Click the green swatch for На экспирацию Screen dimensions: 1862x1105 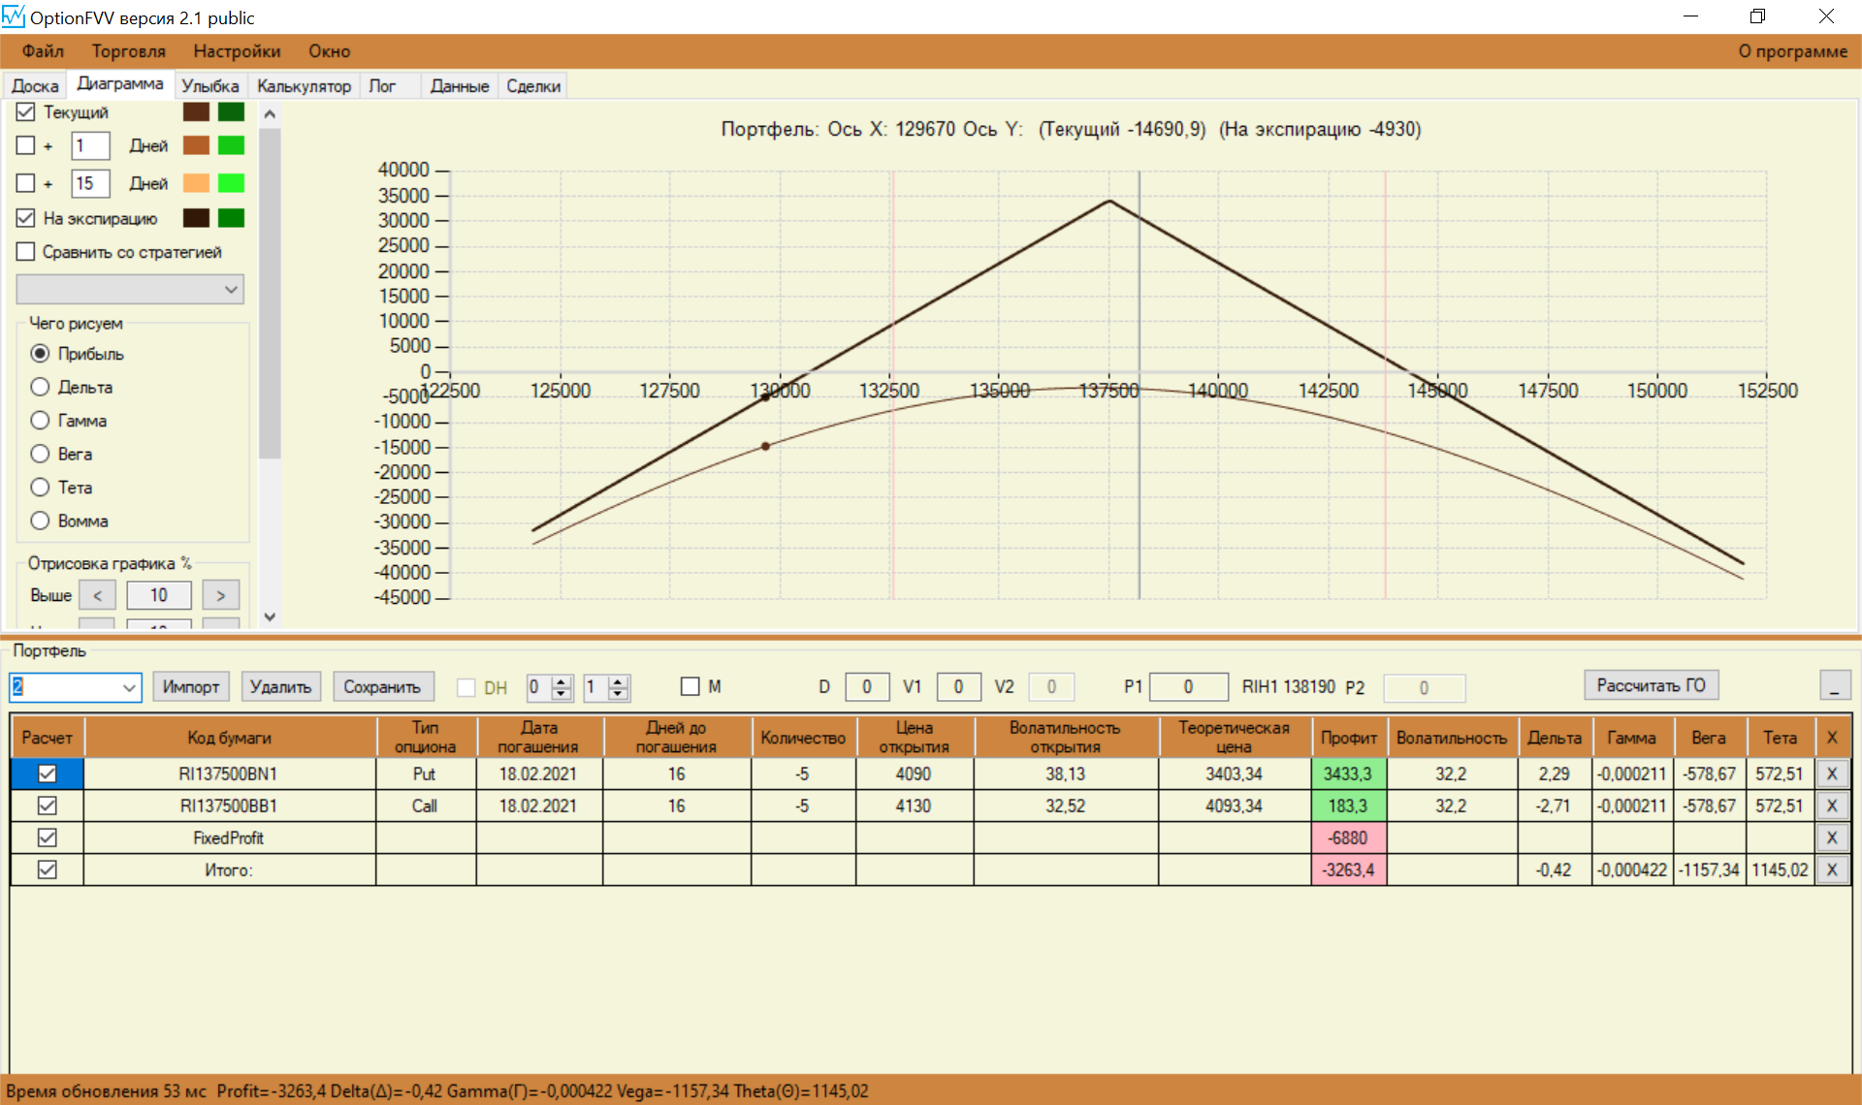point(231,218)
